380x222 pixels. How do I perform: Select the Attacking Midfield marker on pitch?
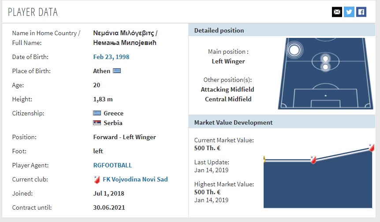[325, 59]
